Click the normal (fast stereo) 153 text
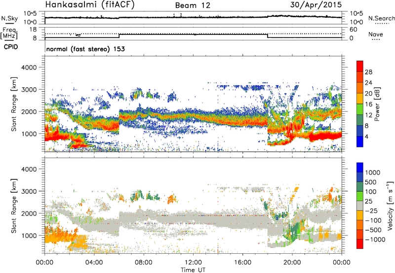The height and width of the screenshot is (273, 395). point(85,49)
